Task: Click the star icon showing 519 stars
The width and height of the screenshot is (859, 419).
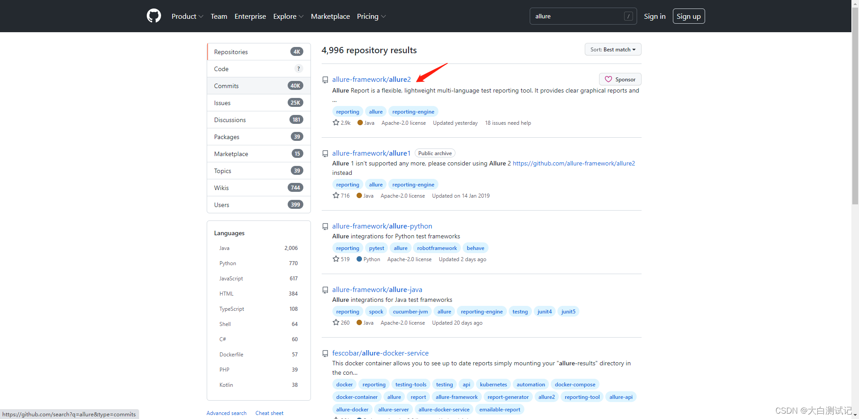Action: point(336,259)
